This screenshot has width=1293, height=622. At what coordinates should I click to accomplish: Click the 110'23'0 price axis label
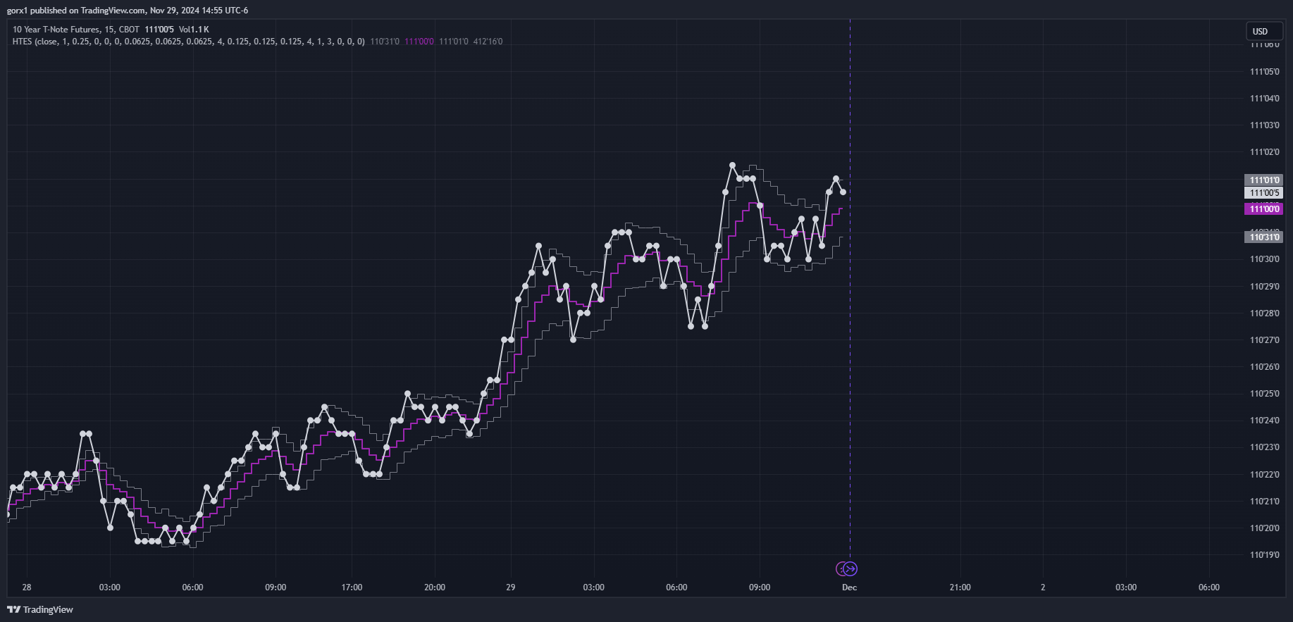[x=1264, y=447]
